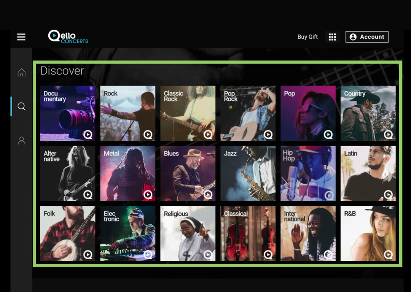This screenshot has height=292, width=411.
Task: Click the play icon on Electronic tile
Action: coord(148,255)
